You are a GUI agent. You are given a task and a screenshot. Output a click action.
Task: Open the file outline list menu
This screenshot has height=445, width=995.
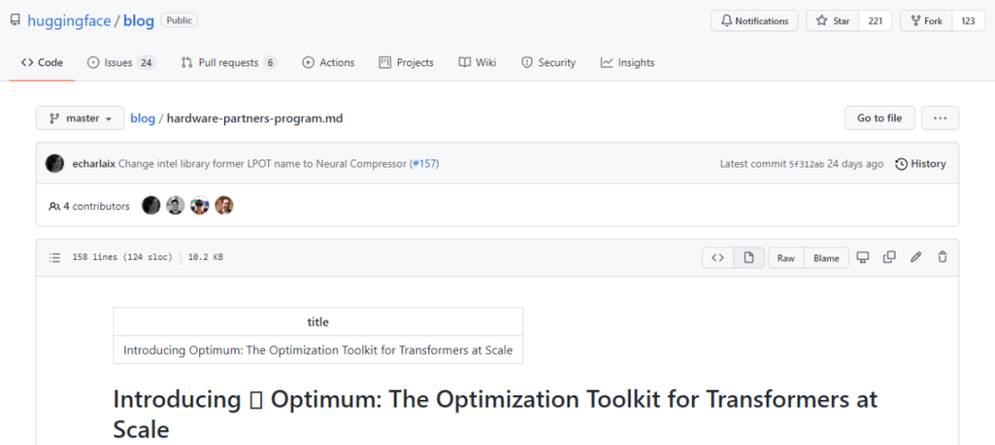tap(55, 258)
